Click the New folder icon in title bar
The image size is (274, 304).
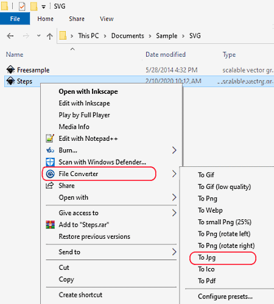(34, 7)
